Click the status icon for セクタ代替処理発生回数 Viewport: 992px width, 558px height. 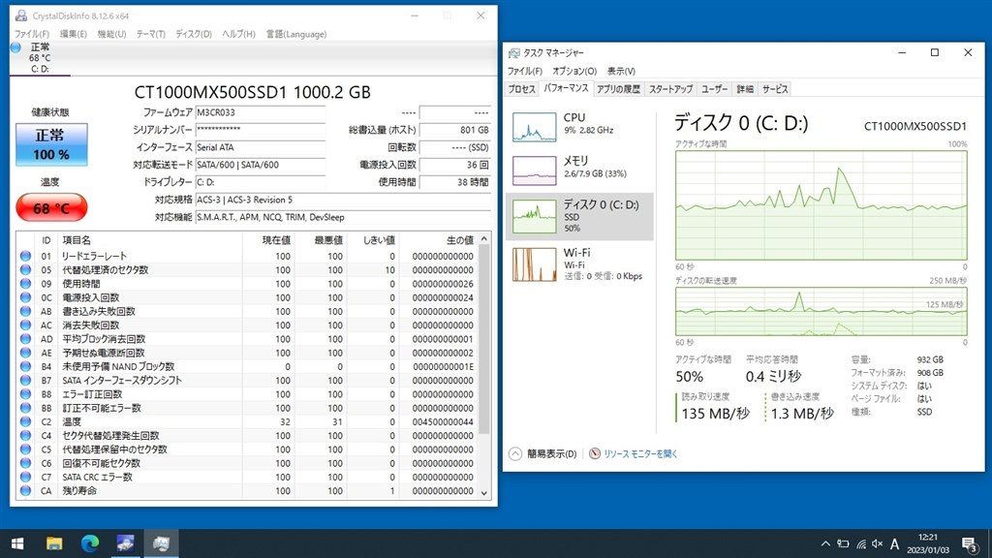pos(25,435)
